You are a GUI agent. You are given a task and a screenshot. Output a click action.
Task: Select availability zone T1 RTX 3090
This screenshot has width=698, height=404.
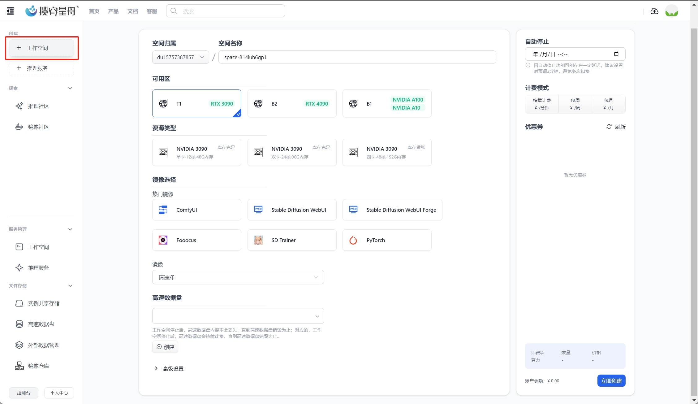(197, 103)
